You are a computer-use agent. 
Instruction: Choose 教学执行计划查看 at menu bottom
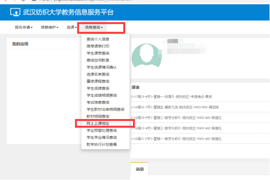click(x=101, y=144)
